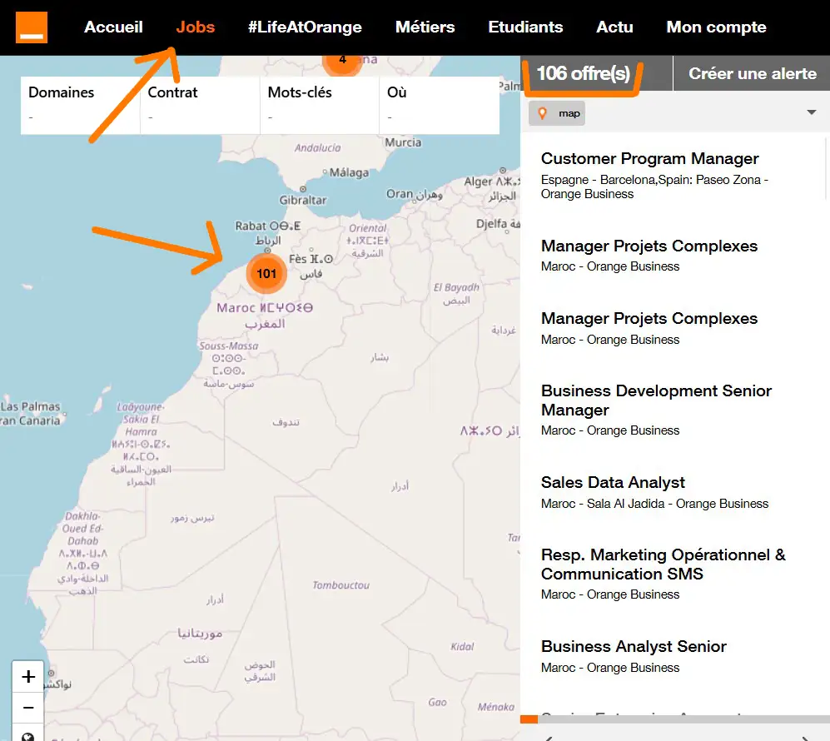Screen dimensions: 830x741
Task: Click 'Espagne - Barcelona,Spain: Paseo Zona' text
Action: 650,180
